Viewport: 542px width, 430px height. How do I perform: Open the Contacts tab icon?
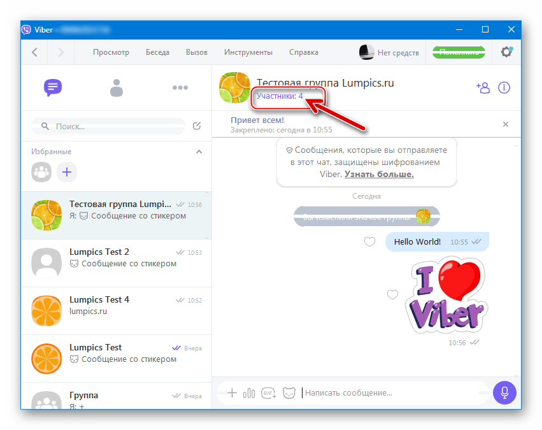tap(116, 88)
